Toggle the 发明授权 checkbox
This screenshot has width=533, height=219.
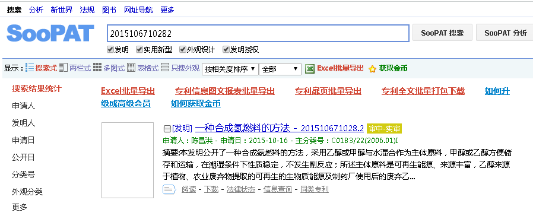pos(226,50)
